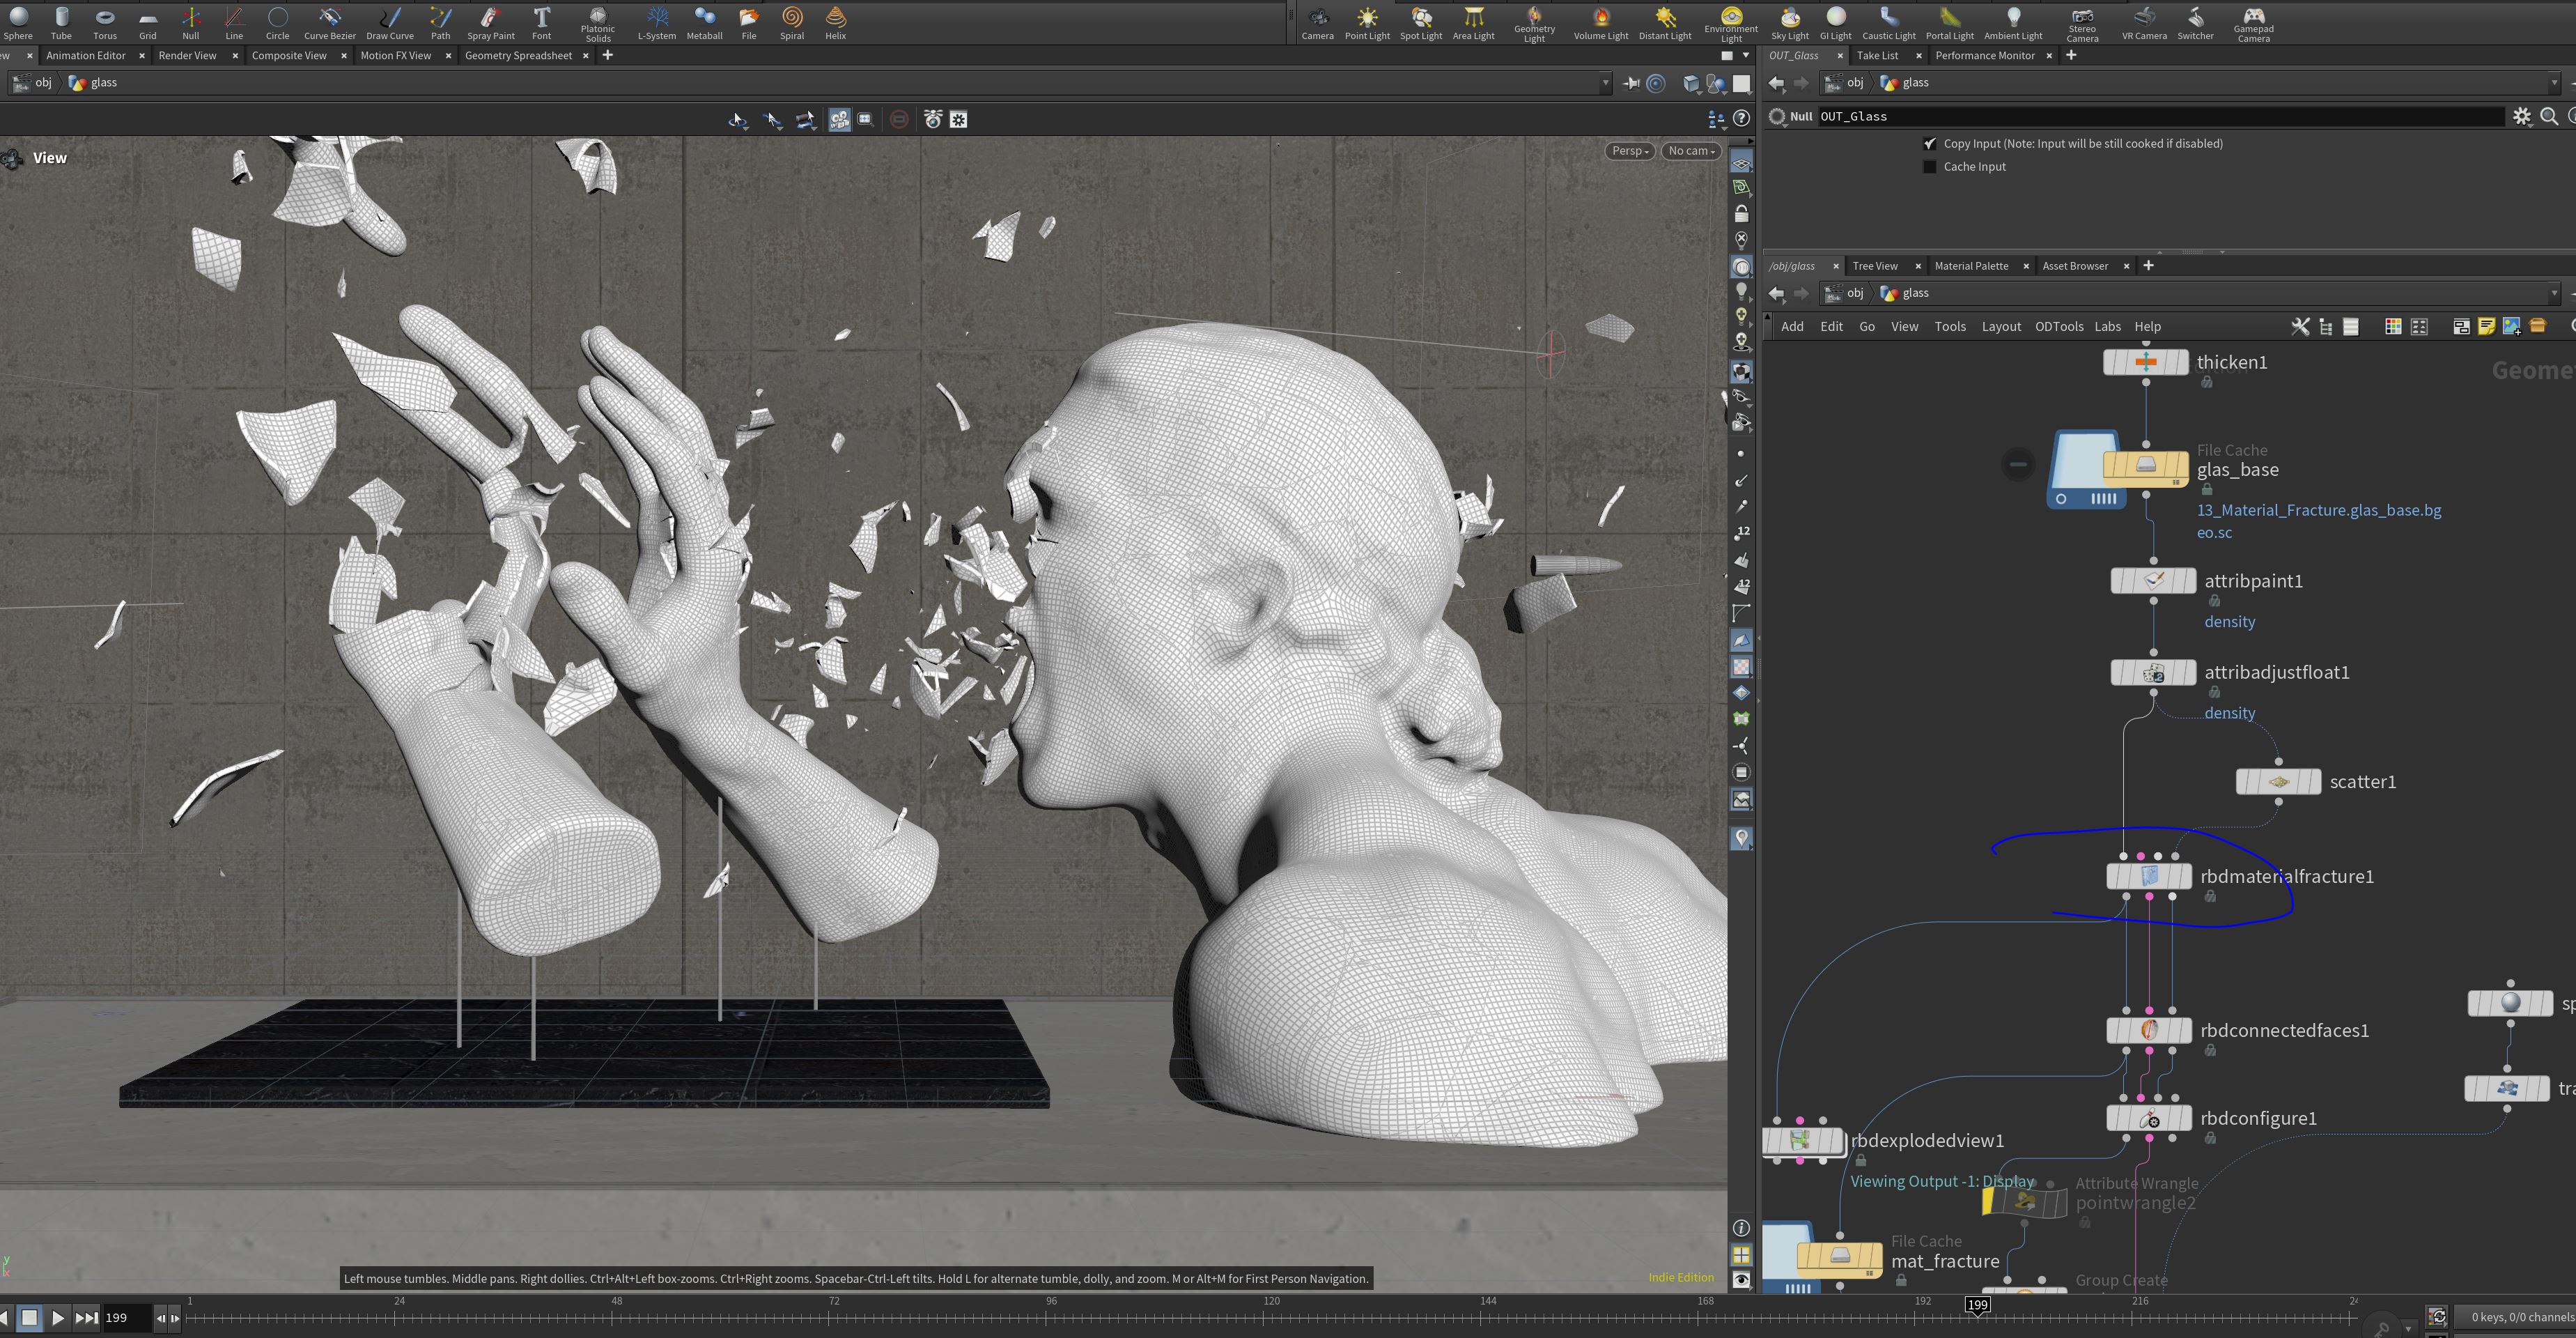Enable the Cache Input checkbox
The image size is (2576, 1338).
tap(1929, 167)
